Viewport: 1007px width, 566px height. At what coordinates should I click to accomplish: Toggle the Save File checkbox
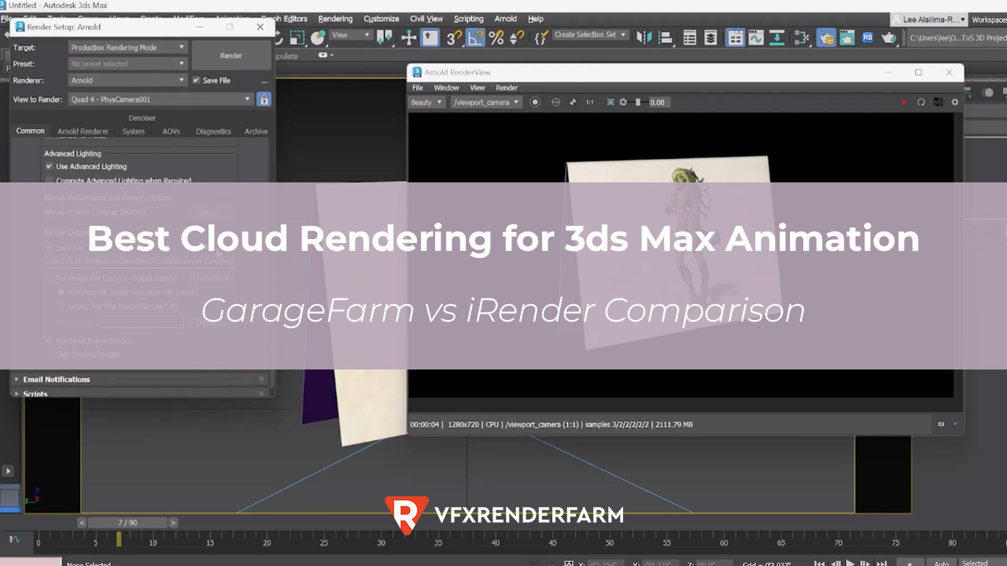[x=197, y=80]
